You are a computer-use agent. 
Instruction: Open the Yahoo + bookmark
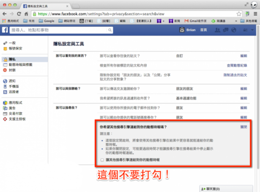[161, 21]
